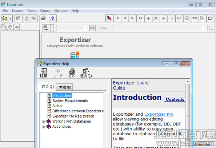Click the Options (选项) button in Help
The width and height of the screenshot is (216, 148).
click(x=86, y=73)
